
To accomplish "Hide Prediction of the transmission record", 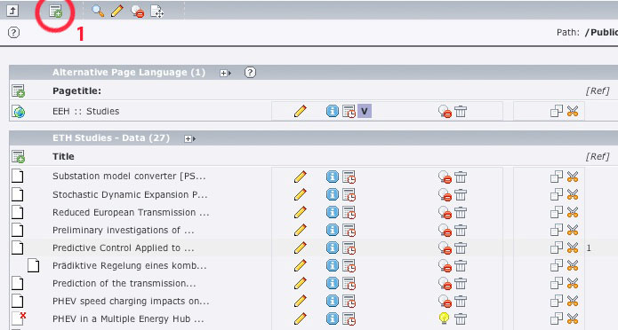I will (445, 284).
